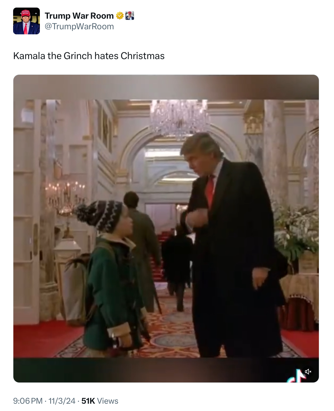This screenshot has height=411, width=334.
Task: Click the boy's knit pom-pom hat in video
Action: 100,216
